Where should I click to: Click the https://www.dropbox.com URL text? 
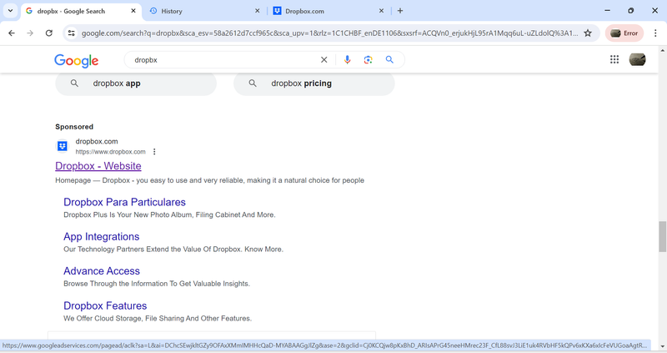click(x=111, y=152)
